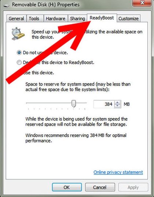Viewport: 154px width, 197px height.
Task: Click the removable disk icon in title bar
Action: click(6, 5)
